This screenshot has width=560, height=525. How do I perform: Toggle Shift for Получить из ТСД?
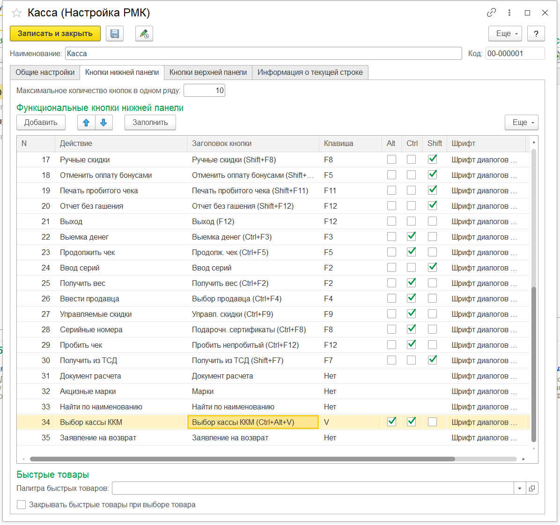click(x=433, y=360)
